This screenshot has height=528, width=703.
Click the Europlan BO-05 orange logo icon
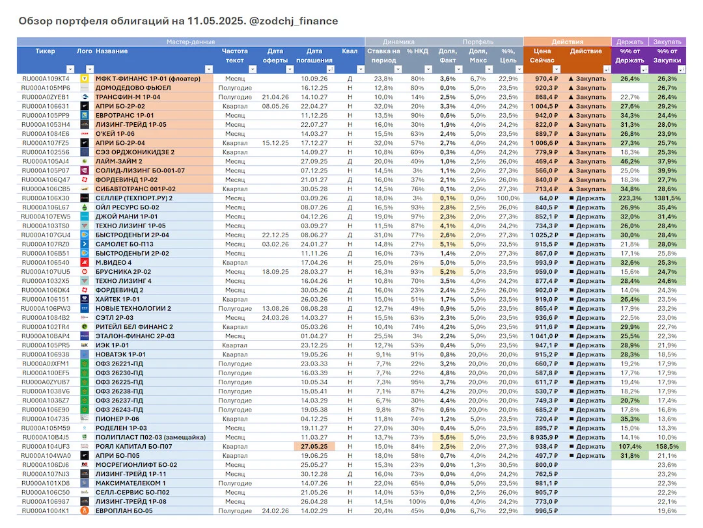(x=84, y=510)
